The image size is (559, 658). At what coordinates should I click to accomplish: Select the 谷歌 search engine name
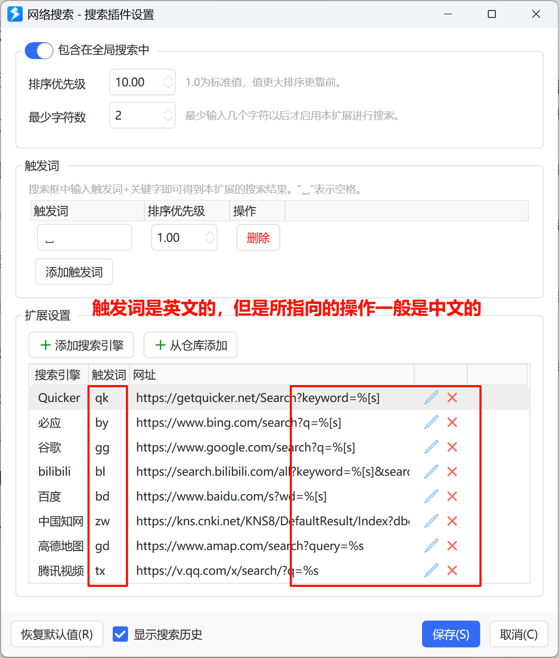tap(50, 447)
